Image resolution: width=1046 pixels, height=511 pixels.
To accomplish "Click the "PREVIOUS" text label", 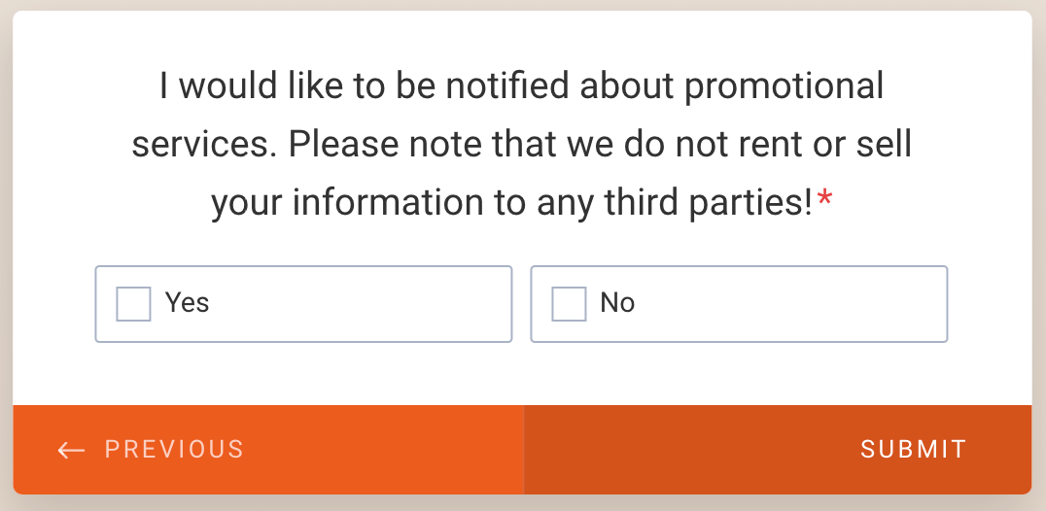I will 174,449.
